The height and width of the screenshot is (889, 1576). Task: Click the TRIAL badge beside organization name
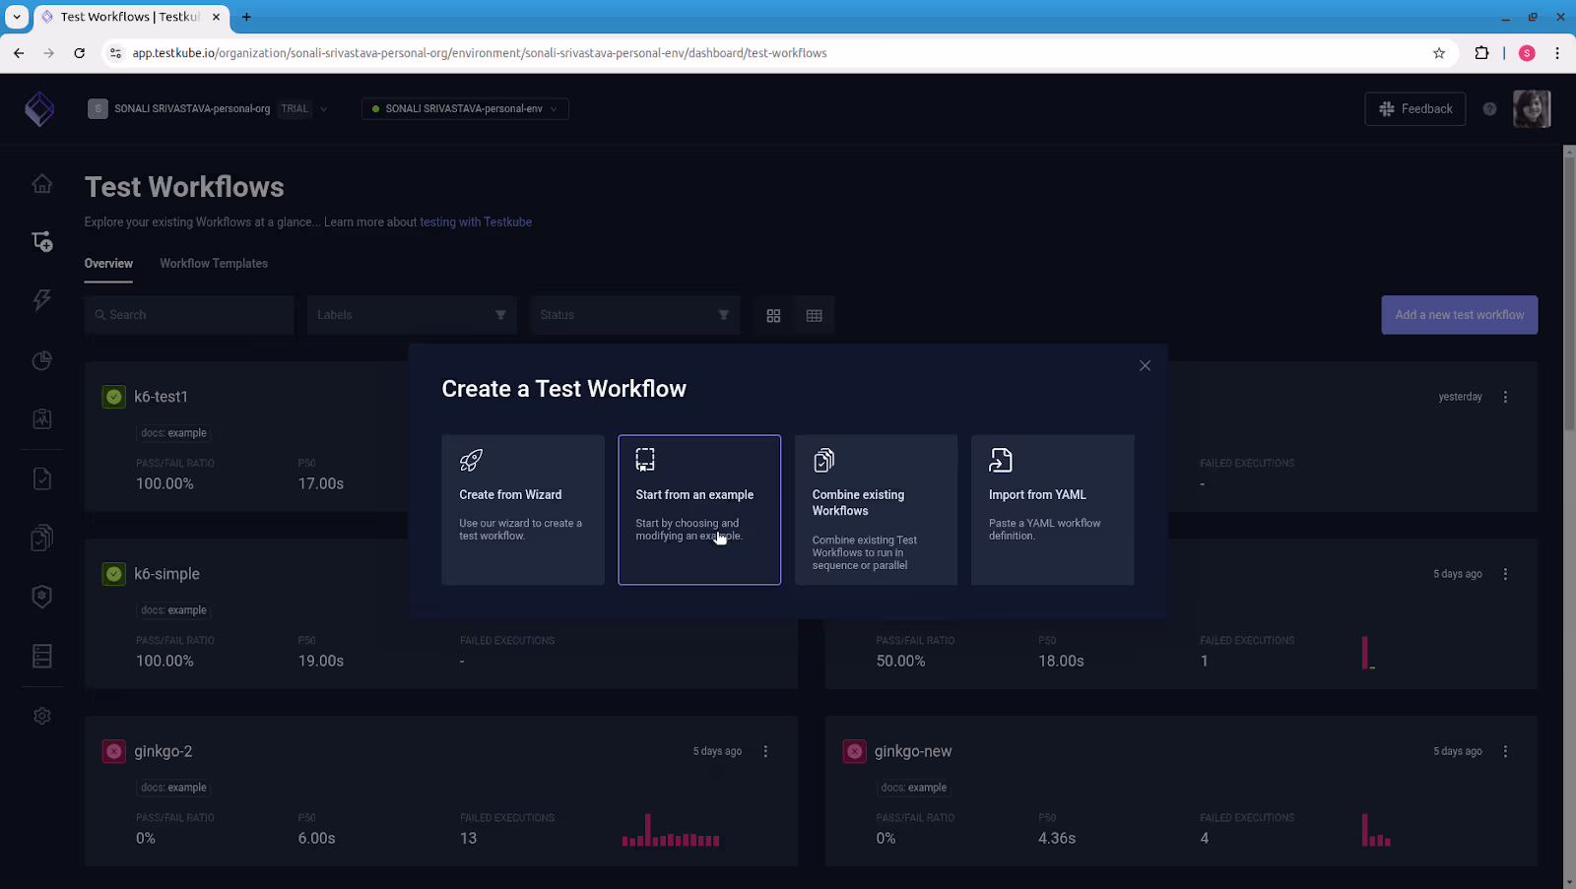295,109
